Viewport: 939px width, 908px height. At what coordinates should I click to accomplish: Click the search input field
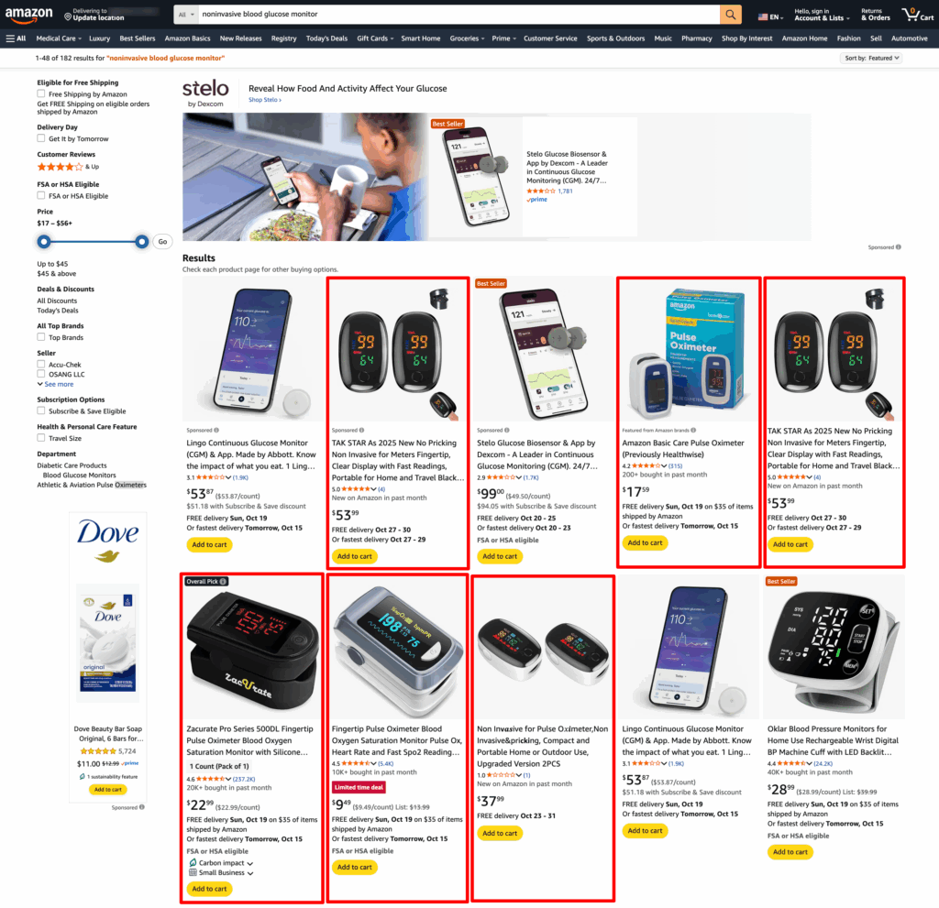point(458,15)
